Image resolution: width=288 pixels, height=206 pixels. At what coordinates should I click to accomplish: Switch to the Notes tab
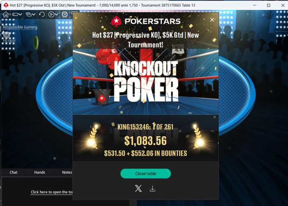tap(67, 172)
